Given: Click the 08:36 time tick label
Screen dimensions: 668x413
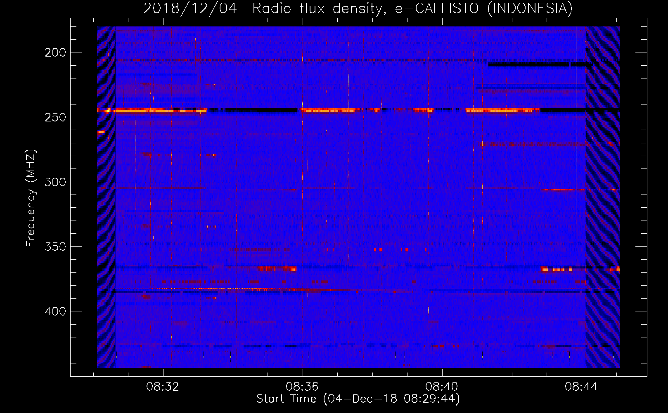Looking at the screenshot, I should [302, 387].
